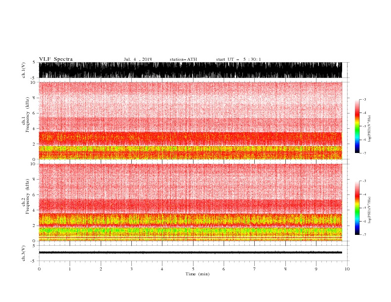Click tick label "10" on the time axis
This screenshot has height=302, width=391.
pos(347,269)
